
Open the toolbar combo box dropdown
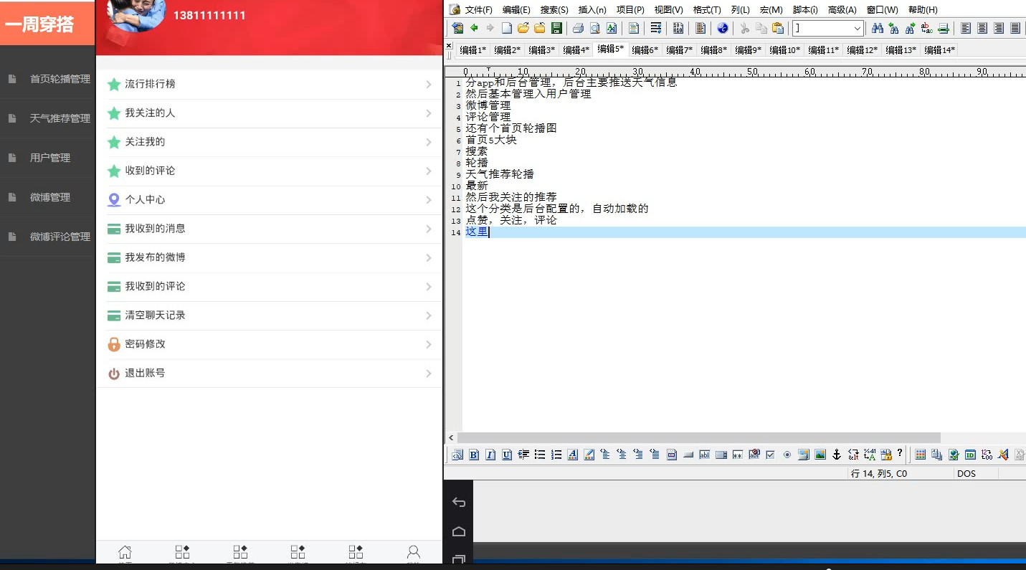click(x=858, y=29)
